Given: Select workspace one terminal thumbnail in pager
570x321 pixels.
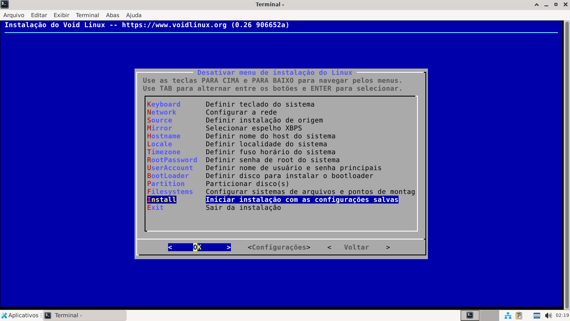Looking at the screenshot, I should click(470, 316).
